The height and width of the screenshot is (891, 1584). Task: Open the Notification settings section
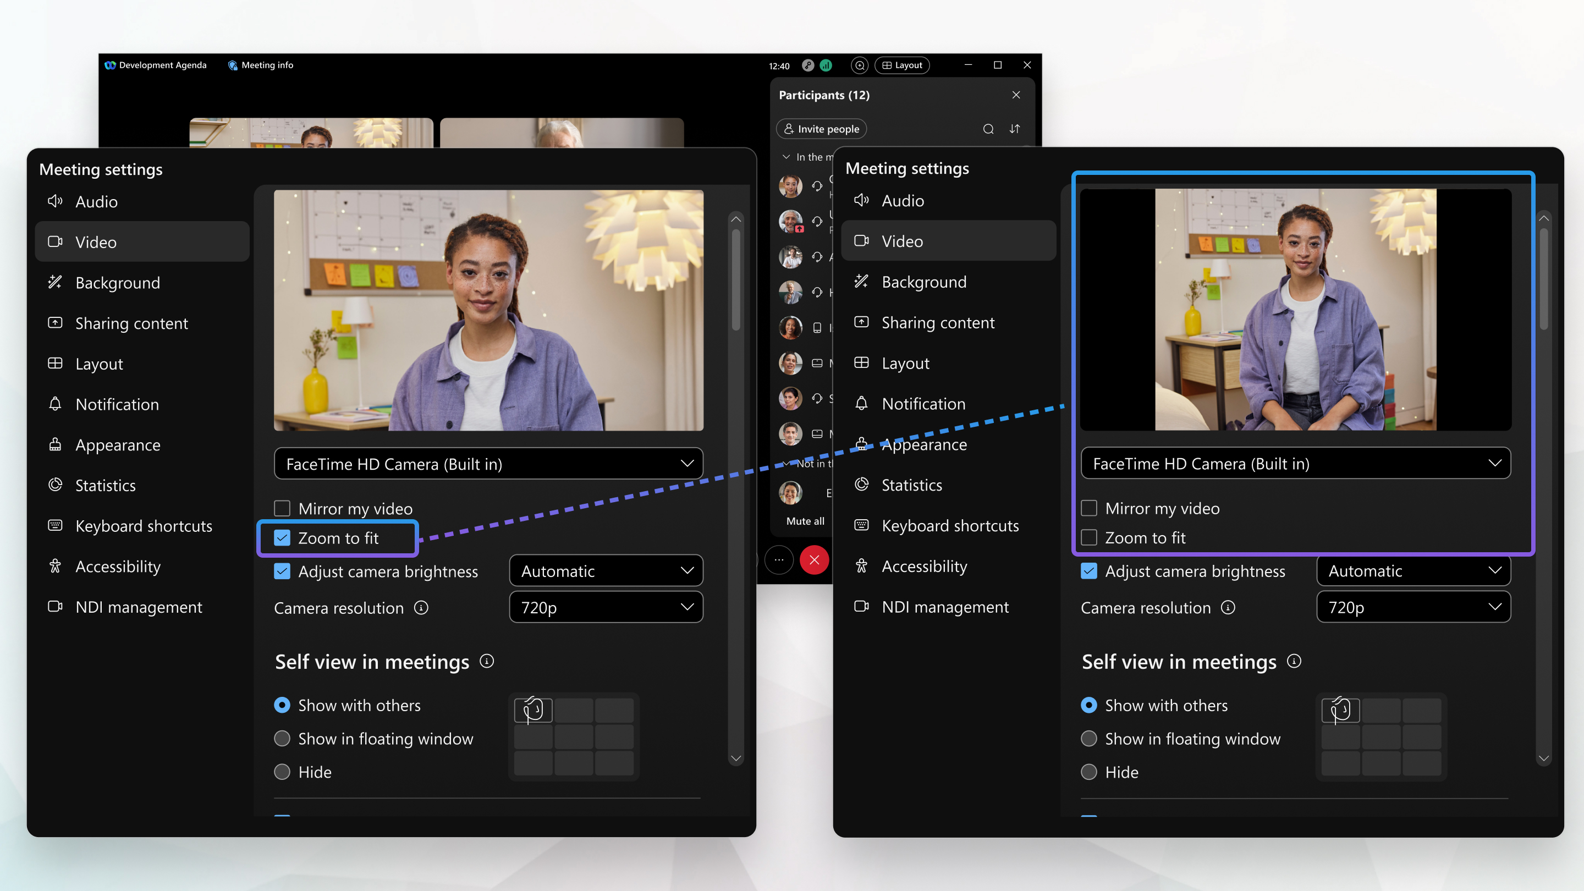pos(117,404)
